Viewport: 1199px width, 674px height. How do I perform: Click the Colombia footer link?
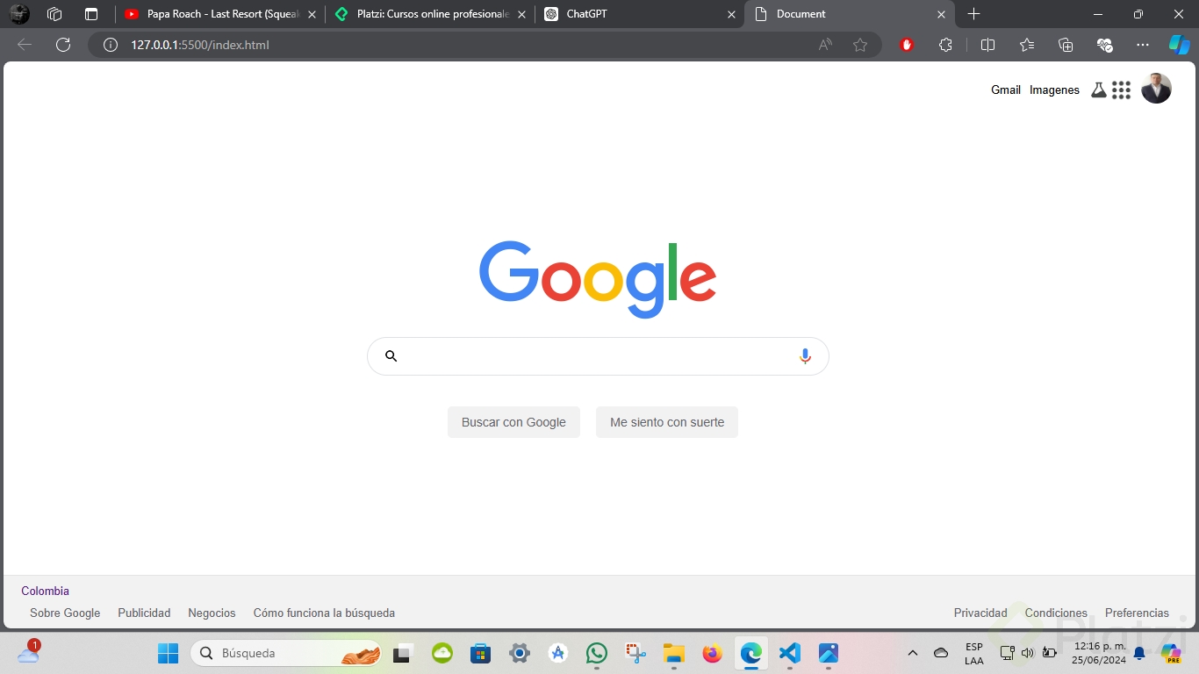tap(45, 591)
